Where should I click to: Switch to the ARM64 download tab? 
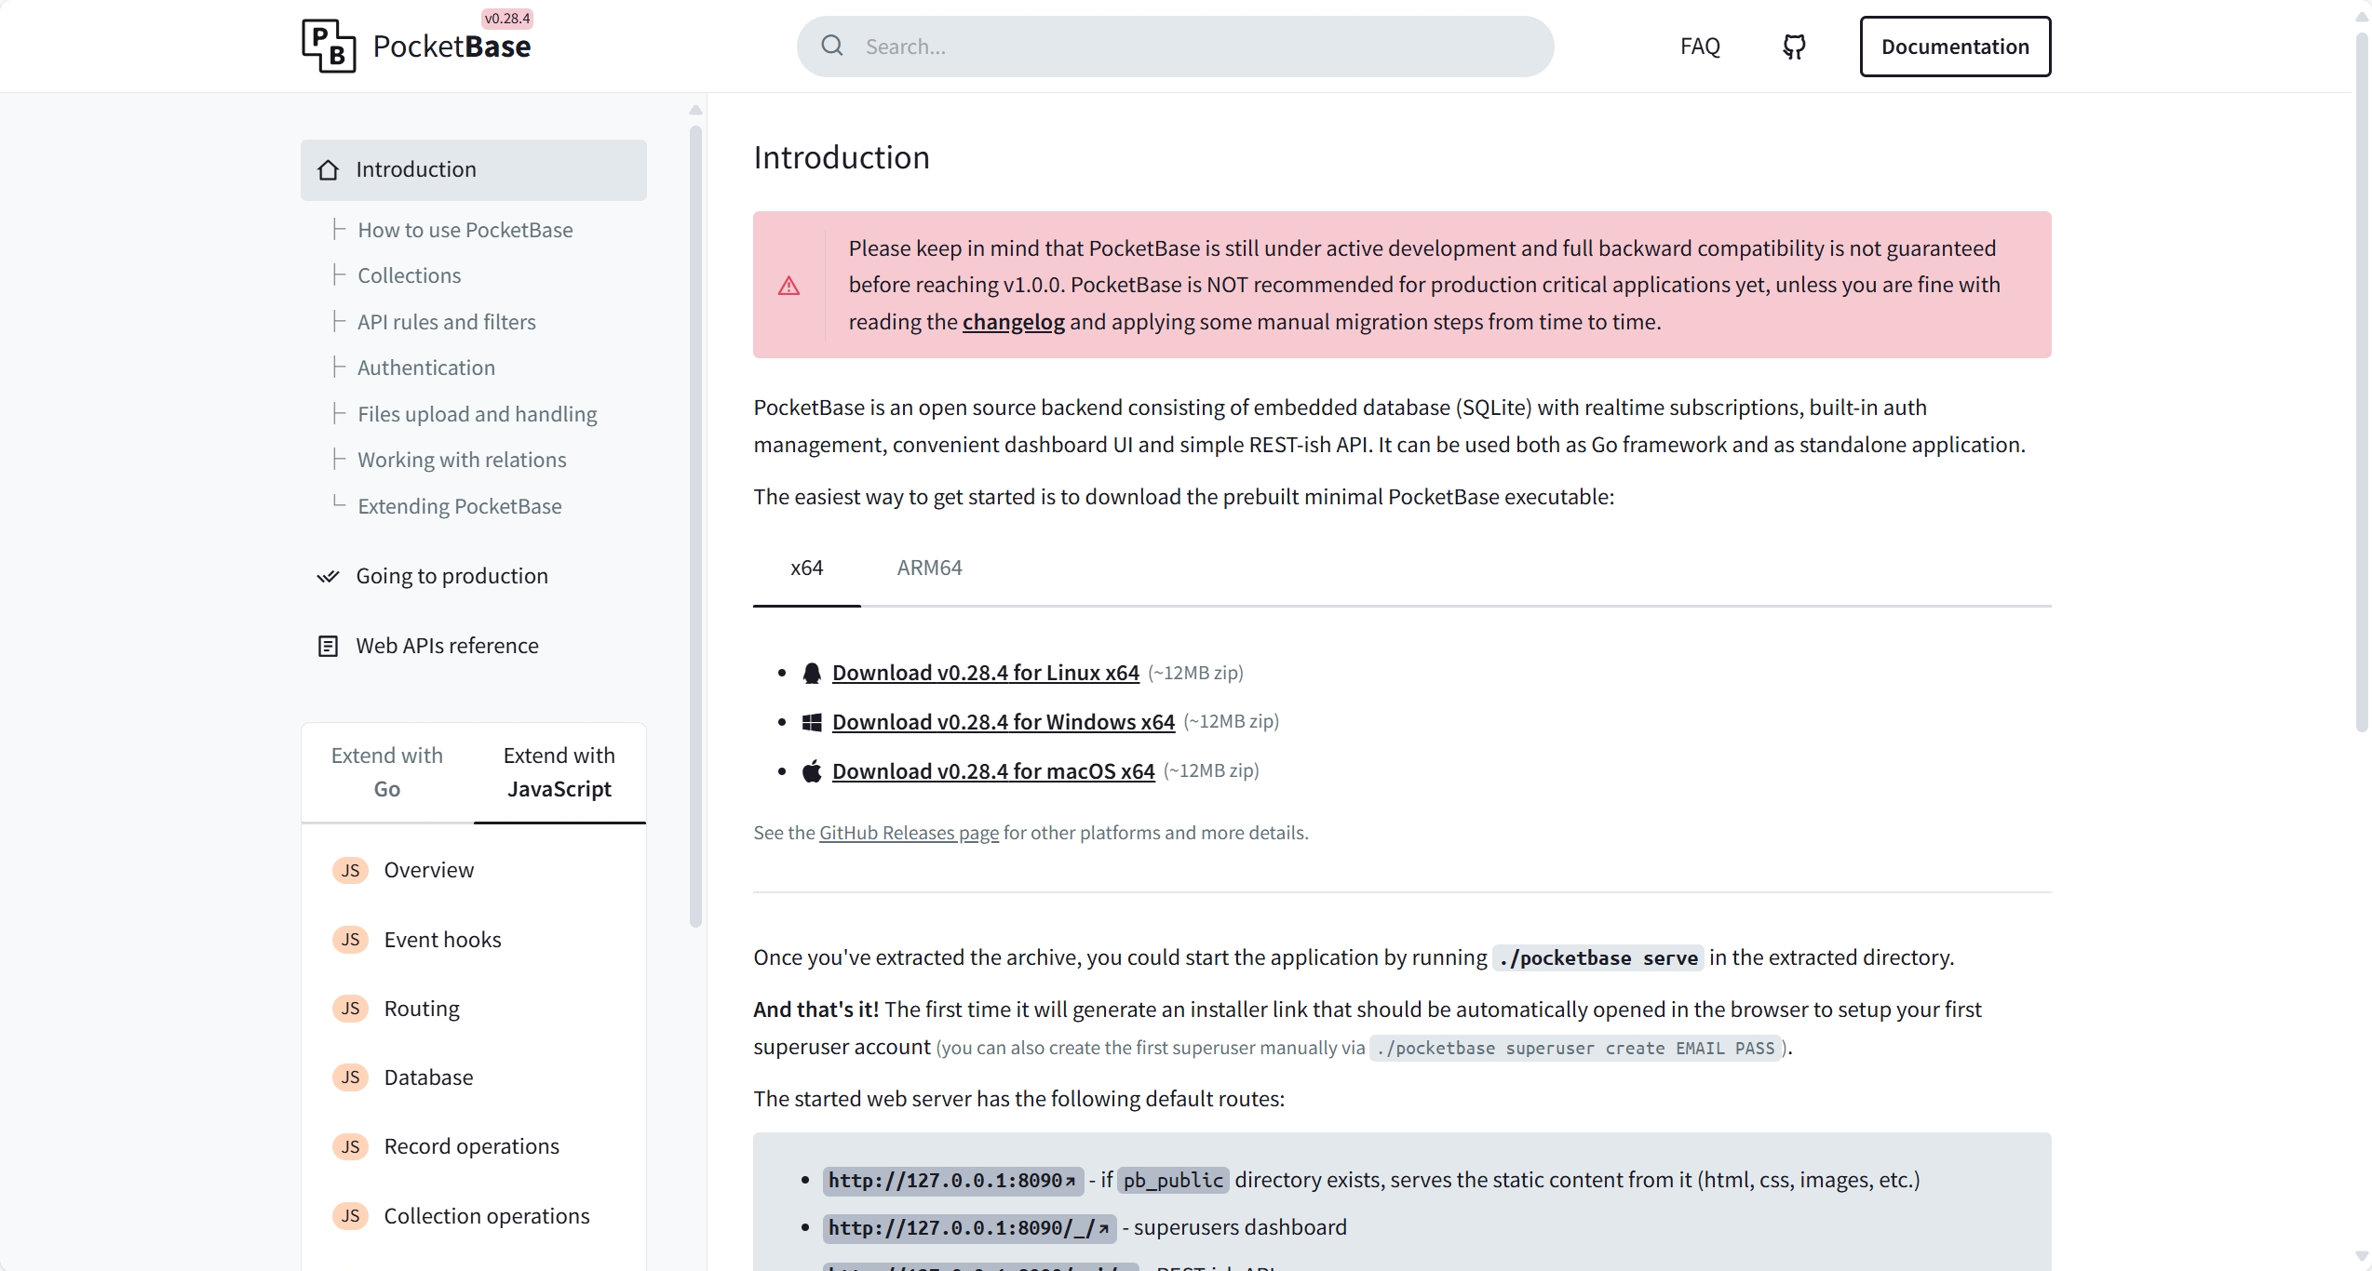click(929, 568)
